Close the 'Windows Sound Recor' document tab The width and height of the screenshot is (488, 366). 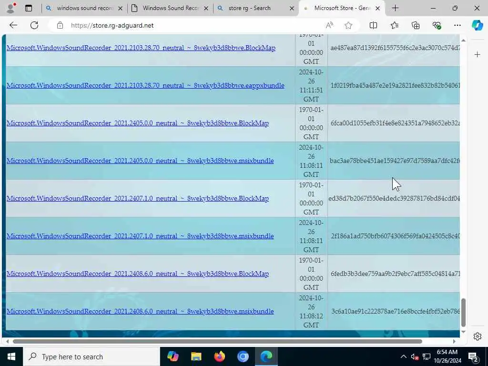pos(206,9)
